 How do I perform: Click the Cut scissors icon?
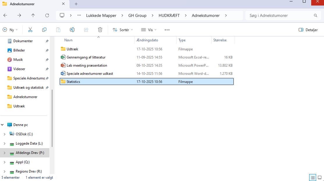tap(30, 30)
